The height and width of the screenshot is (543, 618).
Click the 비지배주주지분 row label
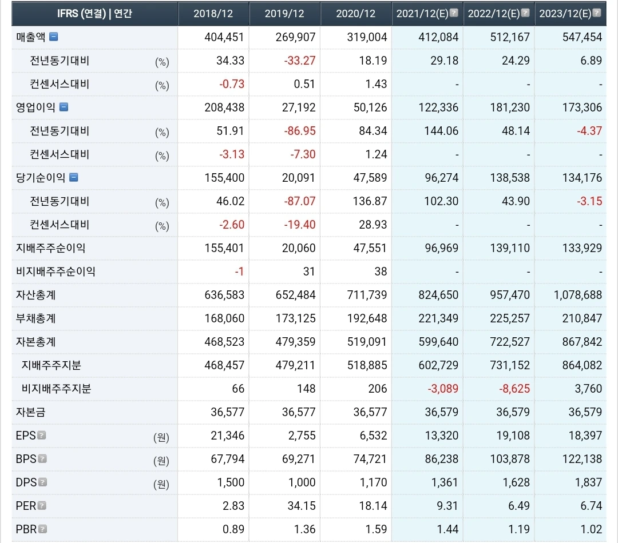pos(56,389)
